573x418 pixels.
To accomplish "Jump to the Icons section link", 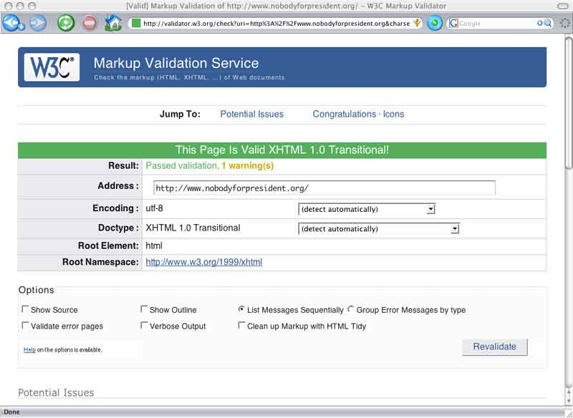I will (393, 115).
